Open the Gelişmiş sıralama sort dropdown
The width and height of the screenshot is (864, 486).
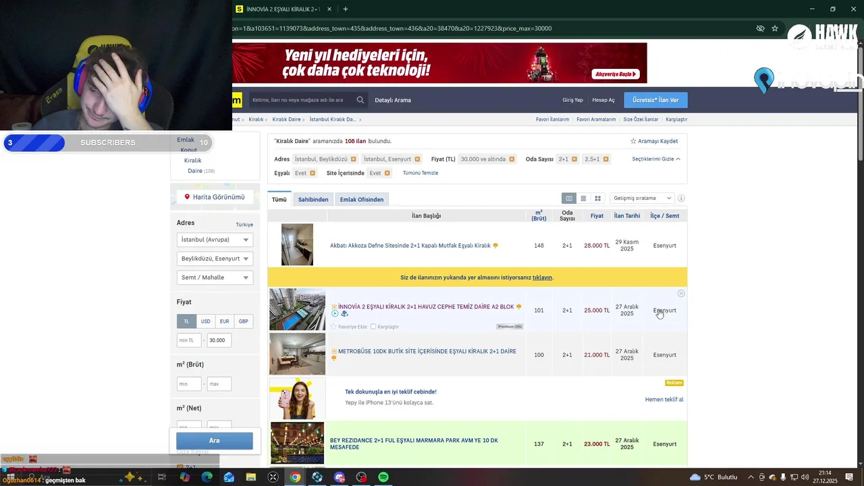(642, 198)
